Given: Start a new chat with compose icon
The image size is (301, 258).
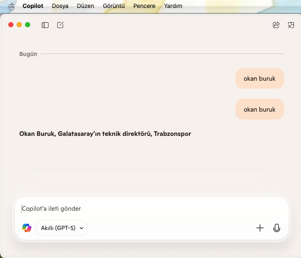Looking at the screenshot, I should coord(60,25).
